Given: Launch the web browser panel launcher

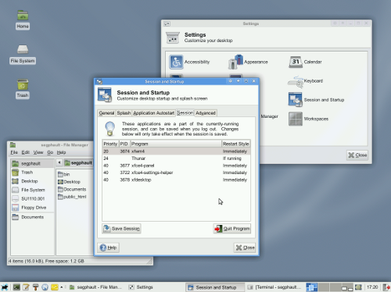Looking at the screenshot, I should (45, 287).
